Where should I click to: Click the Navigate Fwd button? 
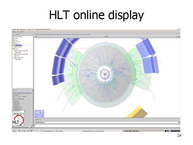[17, 109]
